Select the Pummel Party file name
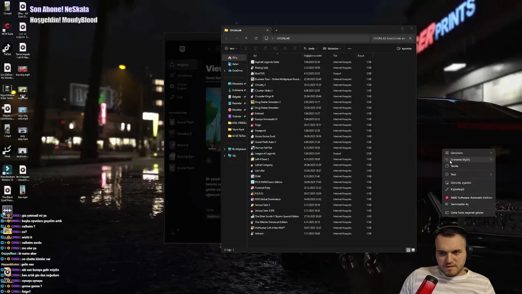522x294 pixels. tap(263, 188)
